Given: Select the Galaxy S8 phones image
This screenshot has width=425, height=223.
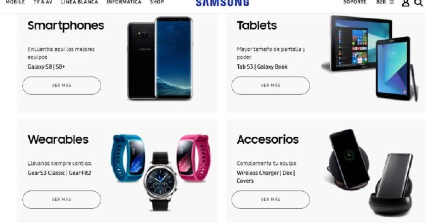Looking at the screenshot, I should tap(160, 58).
